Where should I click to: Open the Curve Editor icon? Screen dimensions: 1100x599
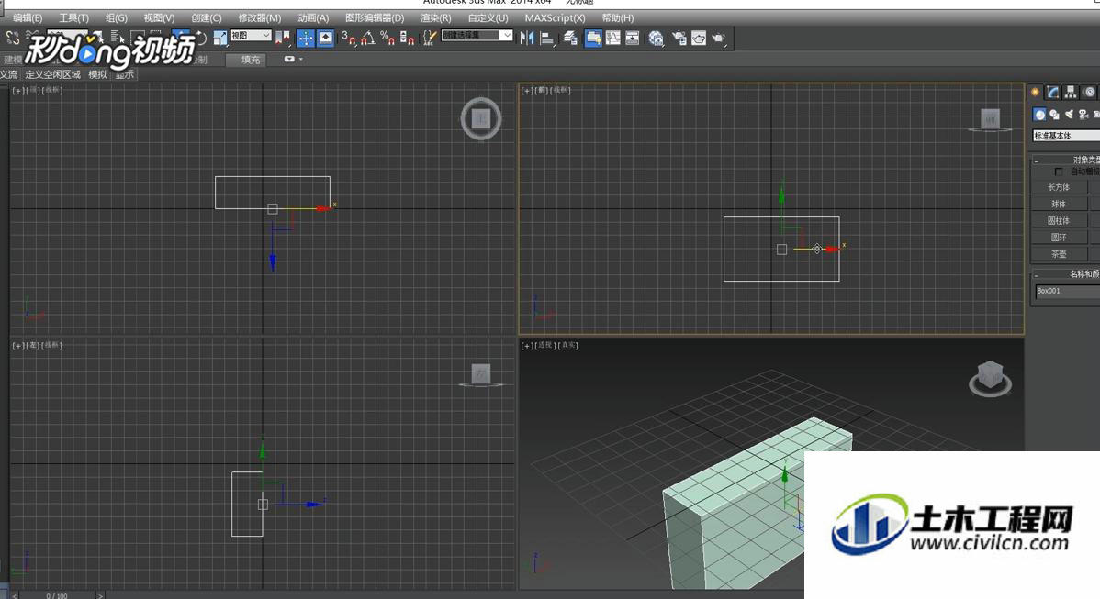(x=613, y=38)
